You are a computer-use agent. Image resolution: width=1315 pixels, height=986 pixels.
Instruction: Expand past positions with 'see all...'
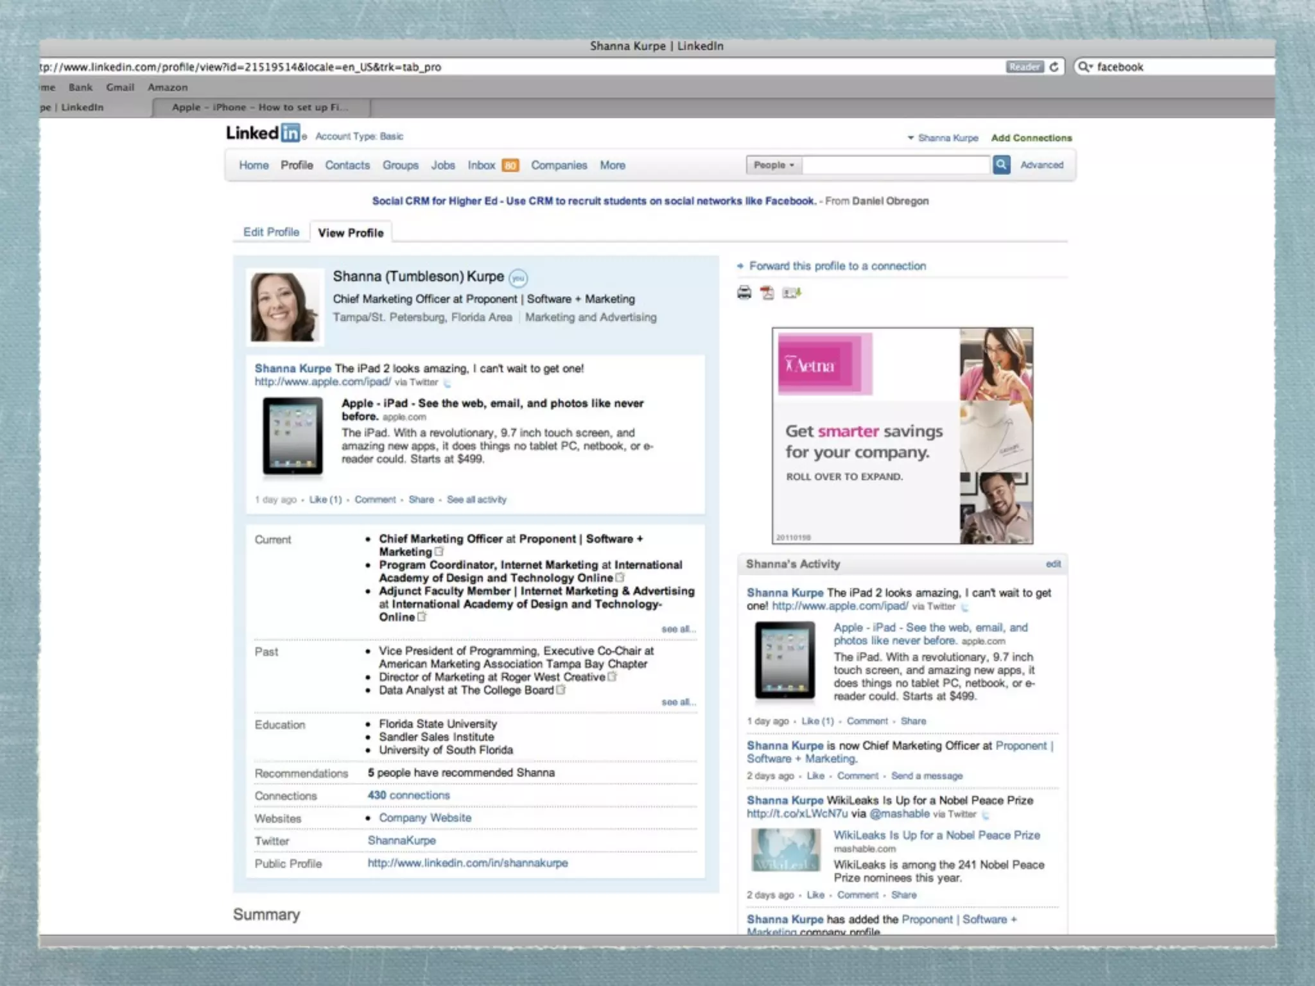tap(678, 702)
